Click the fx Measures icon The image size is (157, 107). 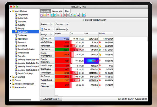[57, 29]
